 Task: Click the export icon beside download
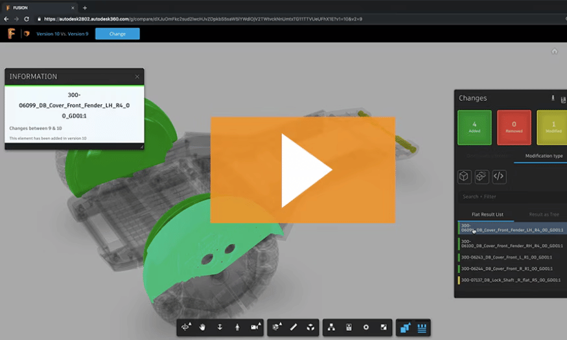point(563,99)
